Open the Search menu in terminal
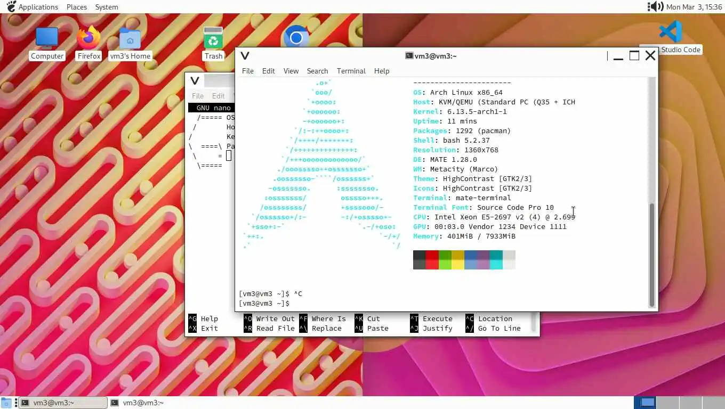The height and width of the screenshot is (409, 725). [317, 71]
